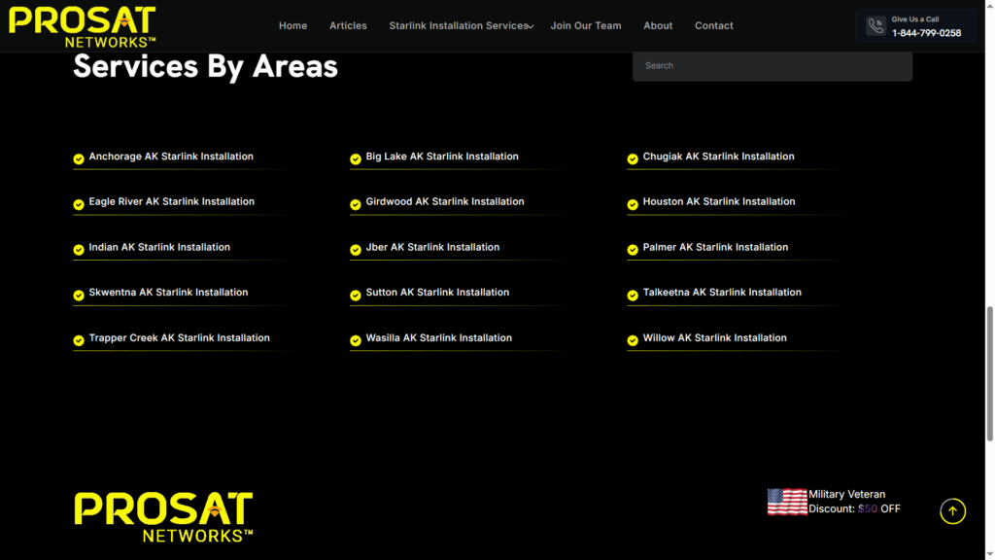Open the Contact page
995x560 pixels.
(x=714, y=25)
